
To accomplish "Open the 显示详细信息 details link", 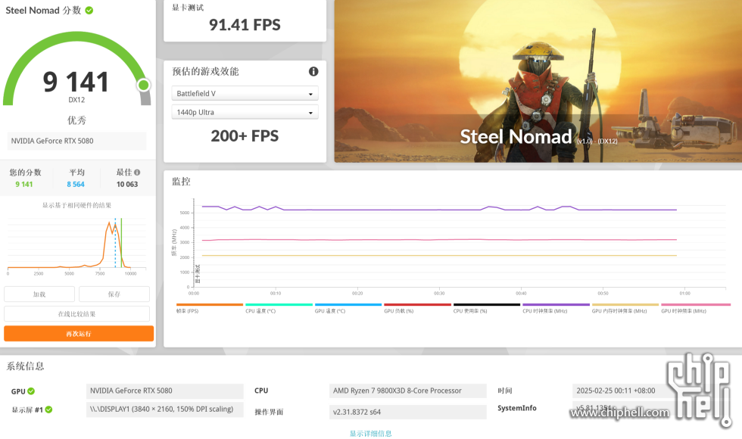I will [x=370, y=433].
